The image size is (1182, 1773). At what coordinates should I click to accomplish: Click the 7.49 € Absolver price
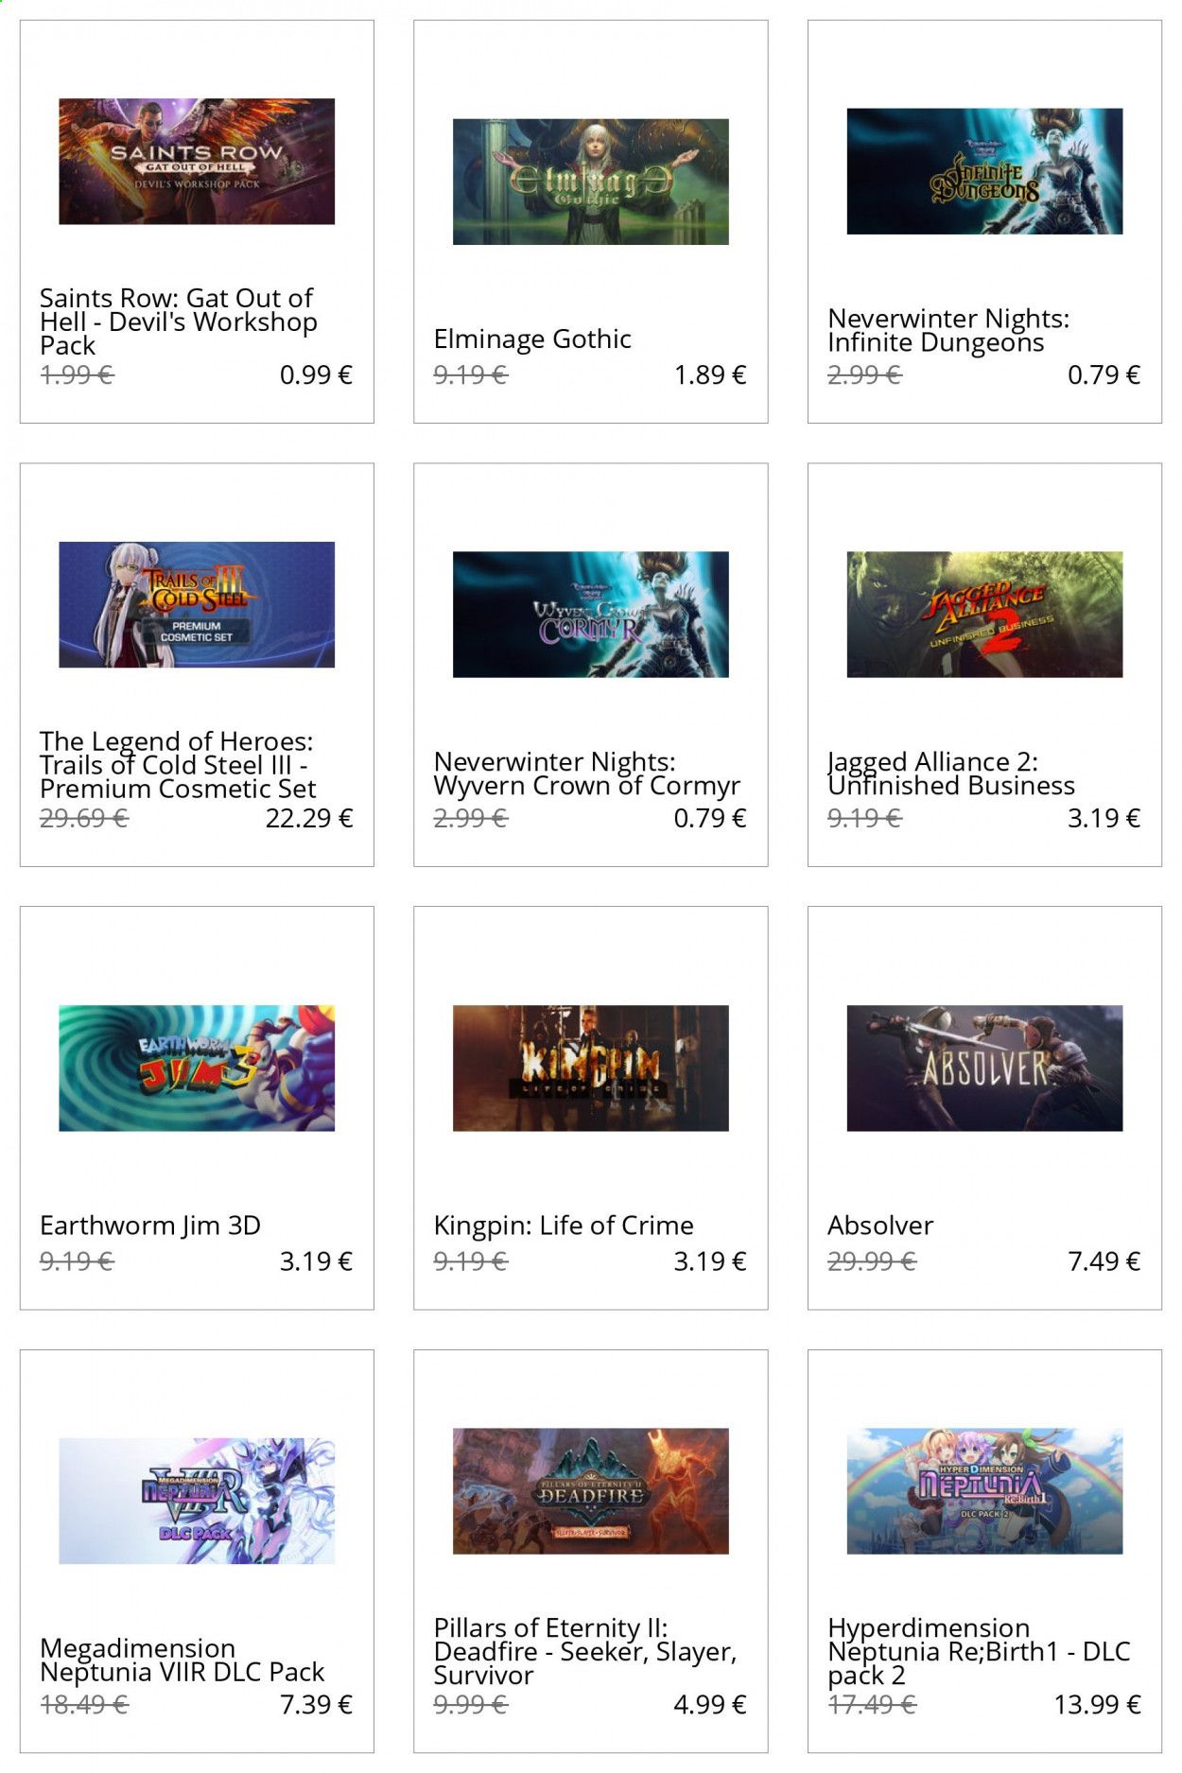tap(1104, 1260)
